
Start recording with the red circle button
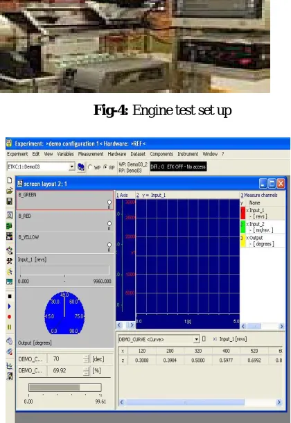coord(10,317)
